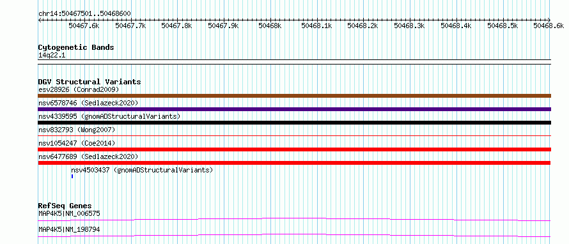569x244 pixels.
Task: Click the 50468.4k ruler label
Action: point(456,26)
